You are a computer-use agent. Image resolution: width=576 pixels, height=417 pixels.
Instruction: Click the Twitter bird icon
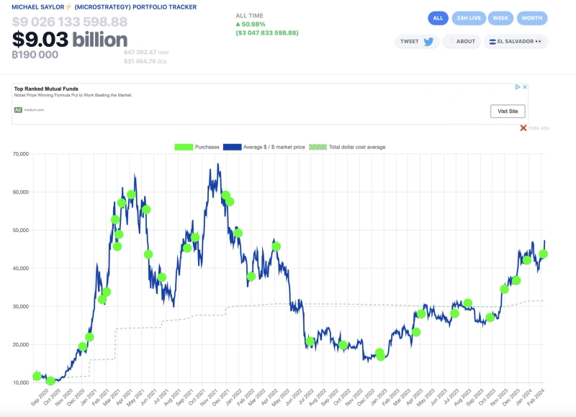pos(428,42)
